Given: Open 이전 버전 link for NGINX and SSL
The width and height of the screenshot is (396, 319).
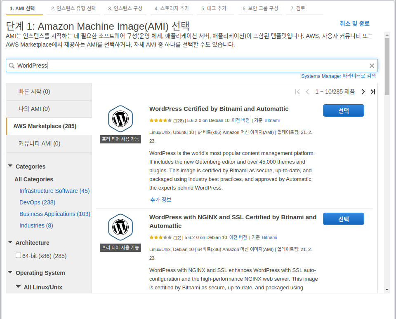Looking at the screenshot, I should (x=238, y=237).
